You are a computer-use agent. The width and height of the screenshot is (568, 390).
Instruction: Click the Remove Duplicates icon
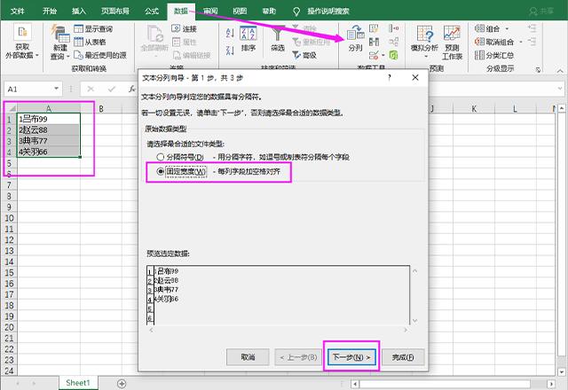coord(374,42)
